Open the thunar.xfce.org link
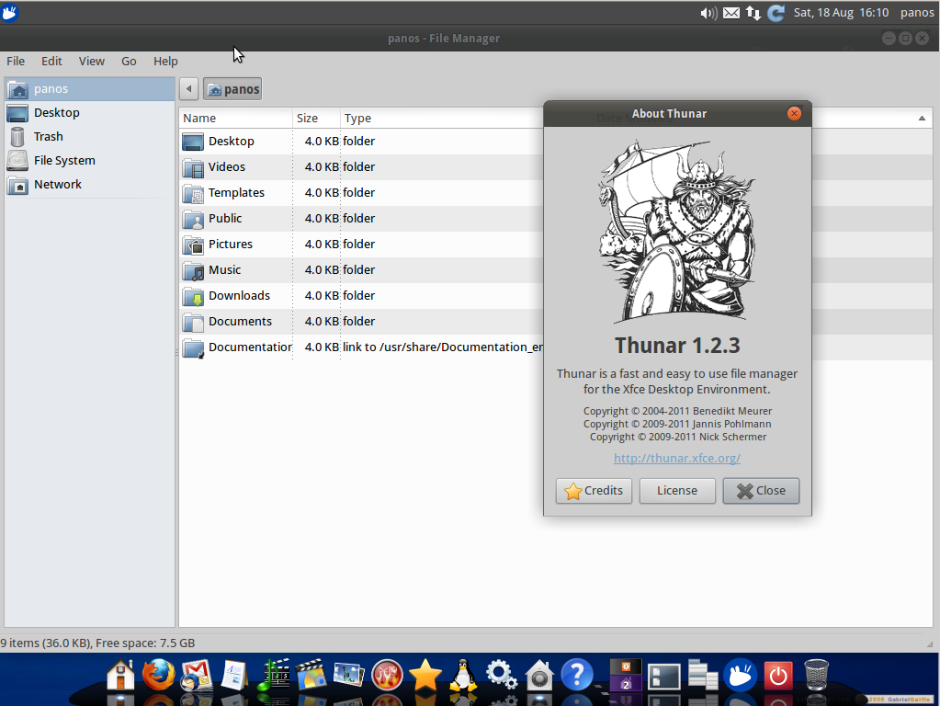 coord(677,459)
